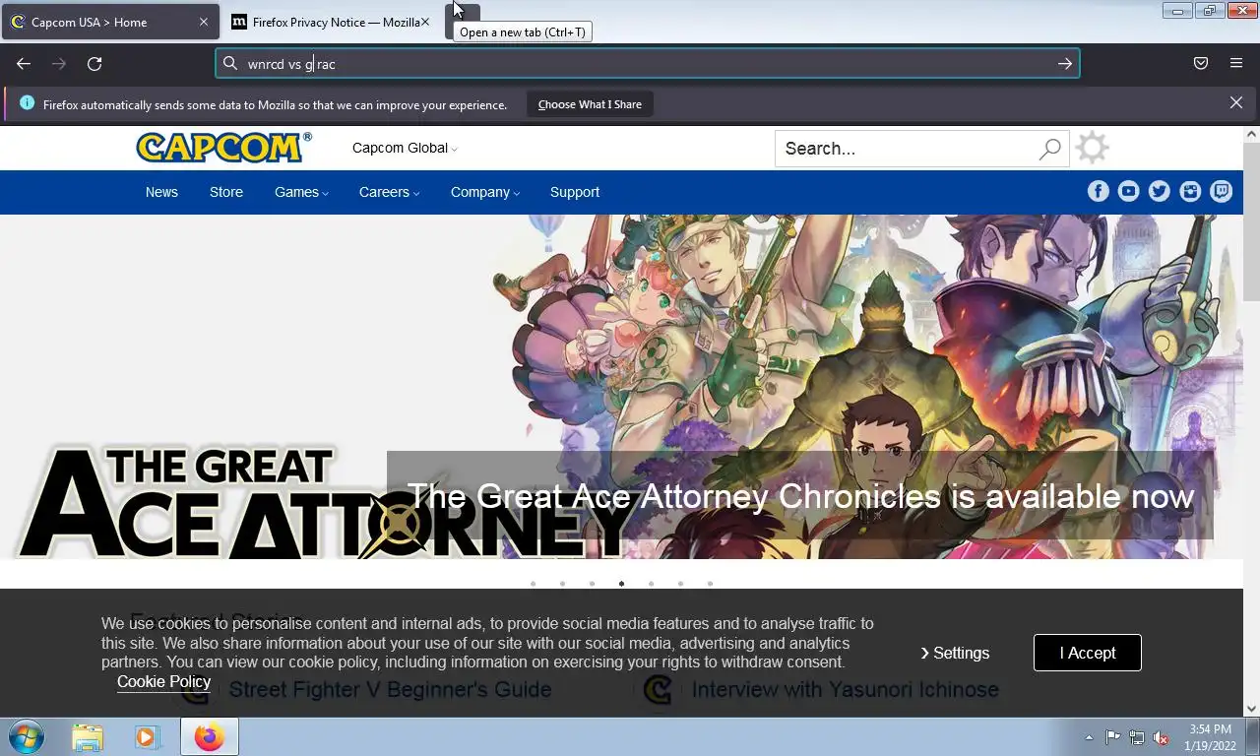Click Choose What I Share button
This screenshot has width=1260, height=756.
[x=590, y=104]
